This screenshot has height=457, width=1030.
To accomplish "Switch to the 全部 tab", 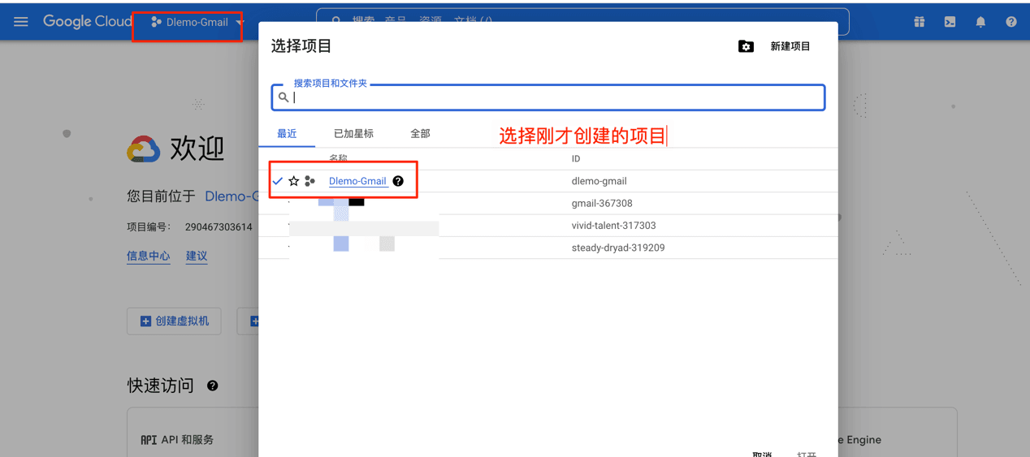I will [x=420, y=133].
